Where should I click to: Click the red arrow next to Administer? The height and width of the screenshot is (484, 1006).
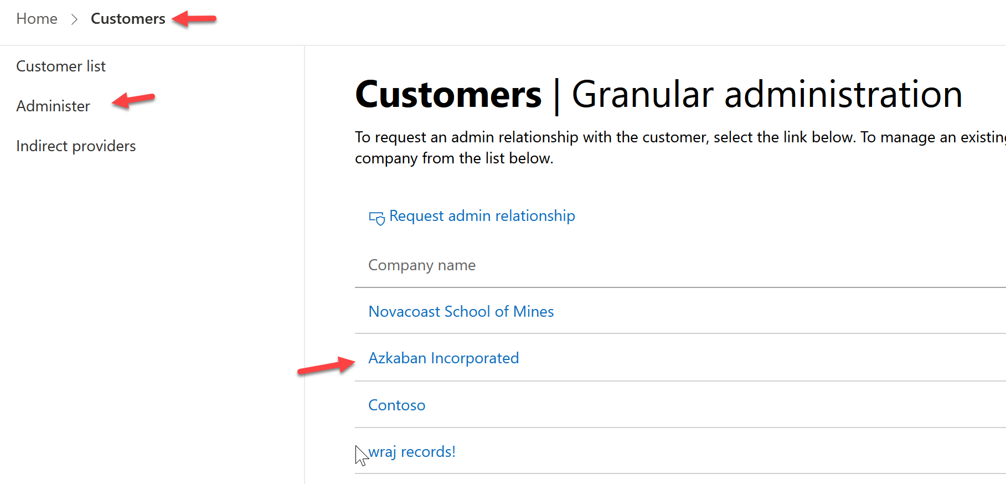pyautogui.click(x=133, y=100)
